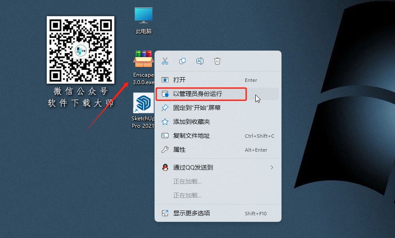Choose 添加到收藏夹 menu entry

[x=218, y=122]
